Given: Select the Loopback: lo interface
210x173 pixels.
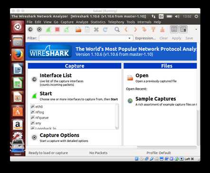Looking at the screenshot, I should (46, 128).
